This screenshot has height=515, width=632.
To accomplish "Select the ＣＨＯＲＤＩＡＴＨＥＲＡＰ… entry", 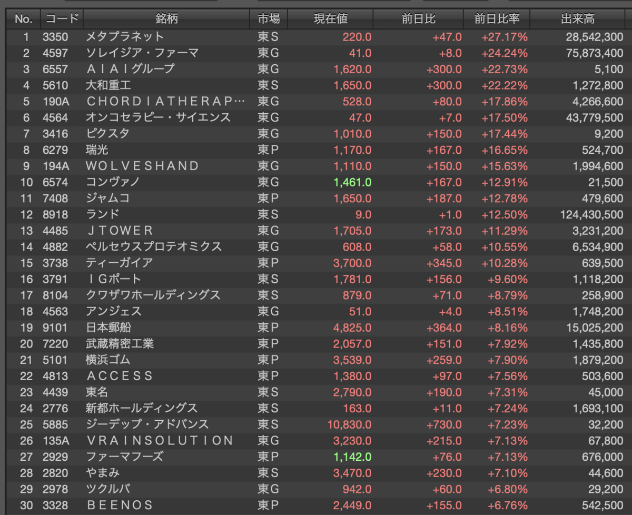I will pos(165,101).
